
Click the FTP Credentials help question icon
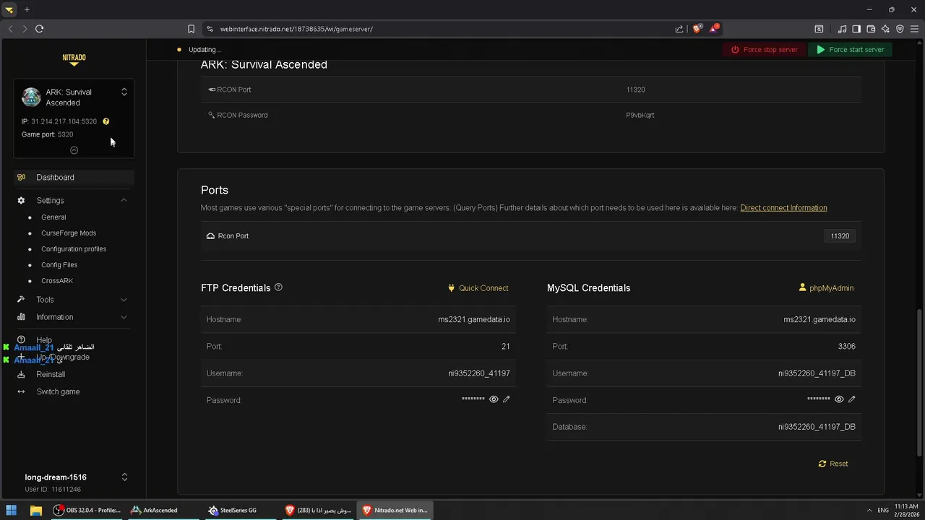278,287
